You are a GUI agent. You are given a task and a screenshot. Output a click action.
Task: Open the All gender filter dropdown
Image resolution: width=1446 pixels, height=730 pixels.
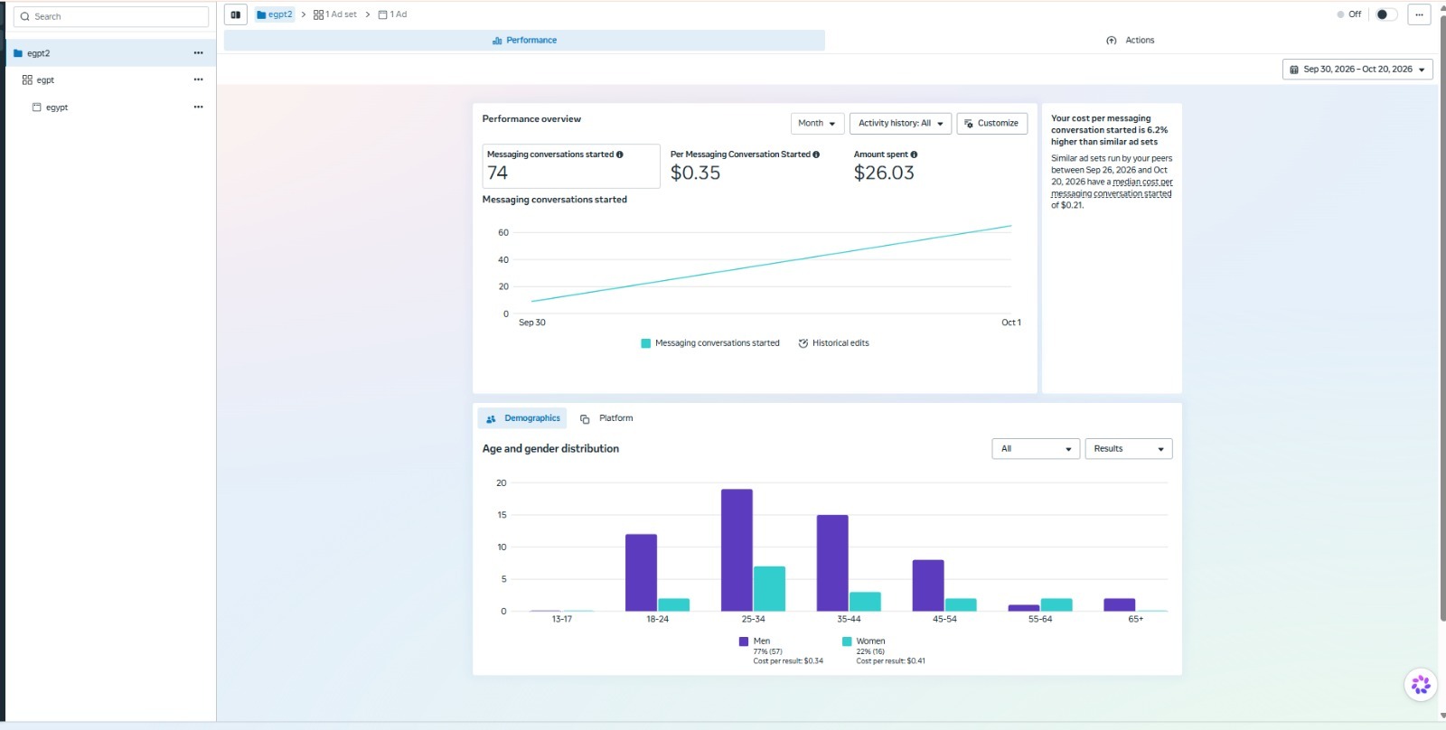(x=1036, y=449)
